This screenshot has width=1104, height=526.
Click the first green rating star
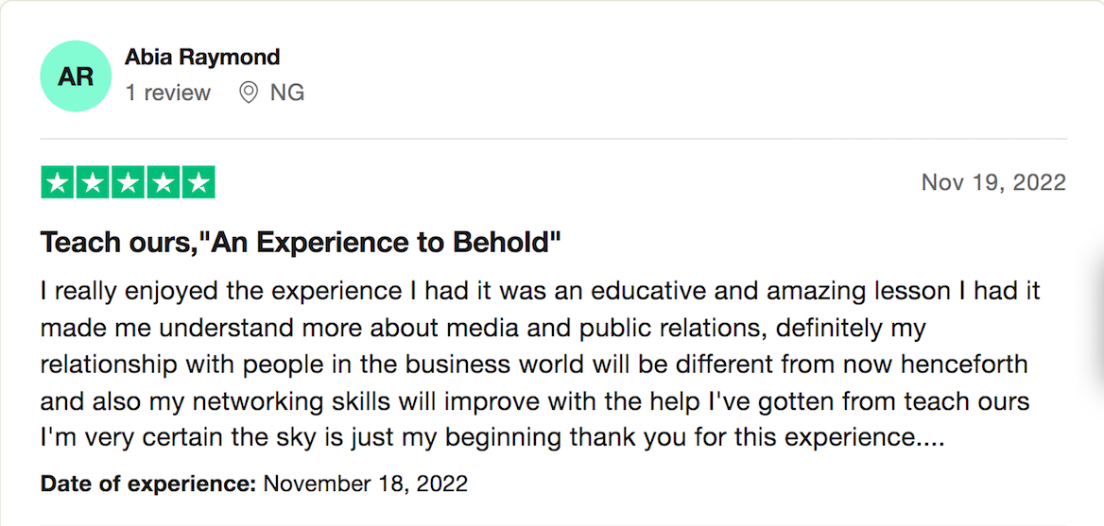pyautogui.click(x=58, y=183)
